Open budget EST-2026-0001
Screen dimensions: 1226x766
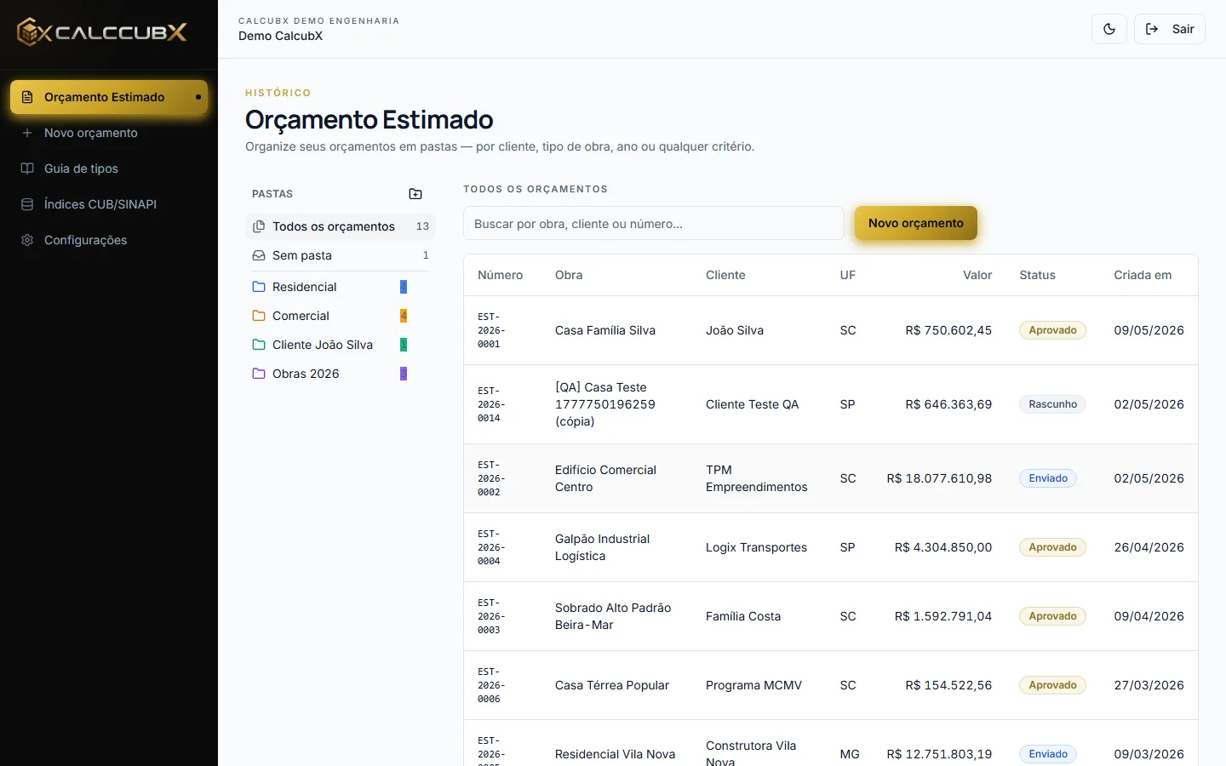click(x=491, y=330)
